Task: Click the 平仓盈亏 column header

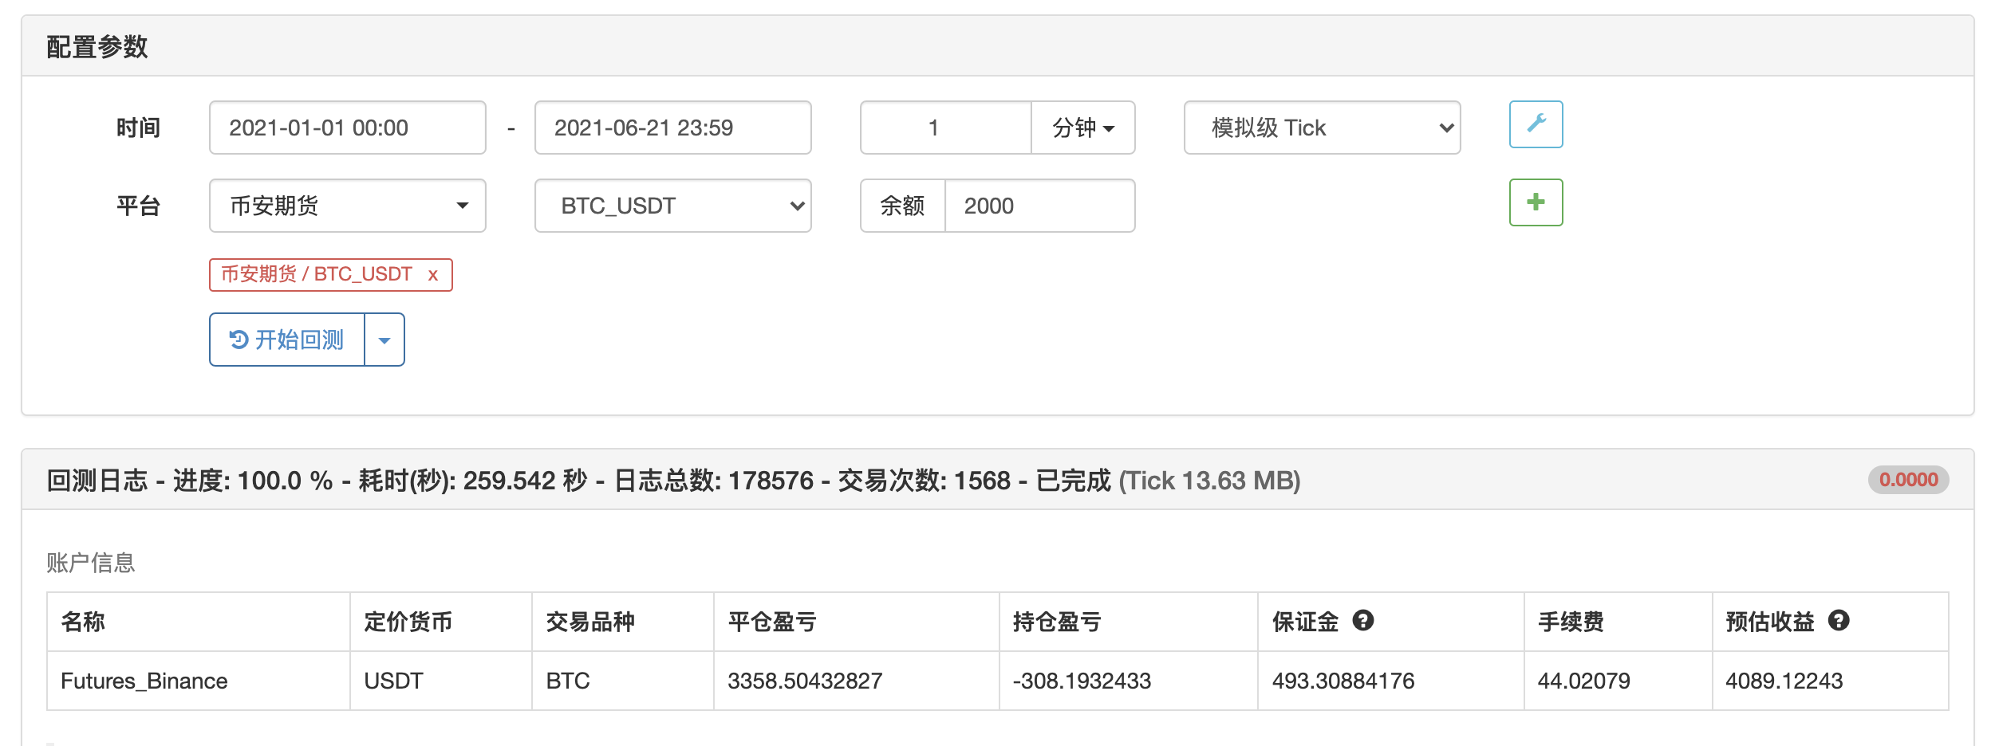Action: click(771, 622)
